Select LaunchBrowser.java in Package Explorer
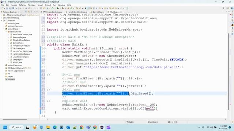234x131 pixels. [x=20, y=57]
